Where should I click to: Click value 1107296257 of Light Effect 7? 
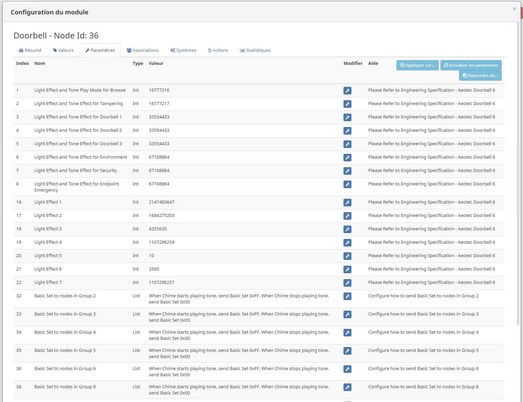click(x=162, y=283)
